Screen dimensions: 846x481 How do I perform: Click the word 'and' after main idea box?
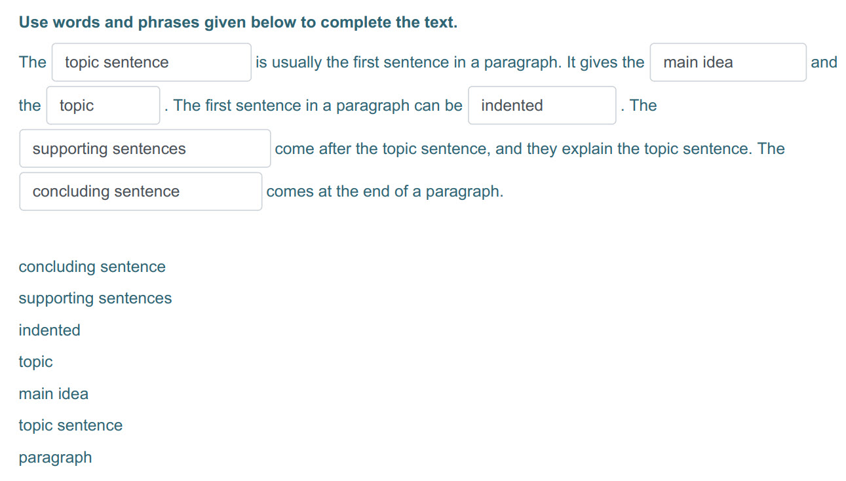824,62
